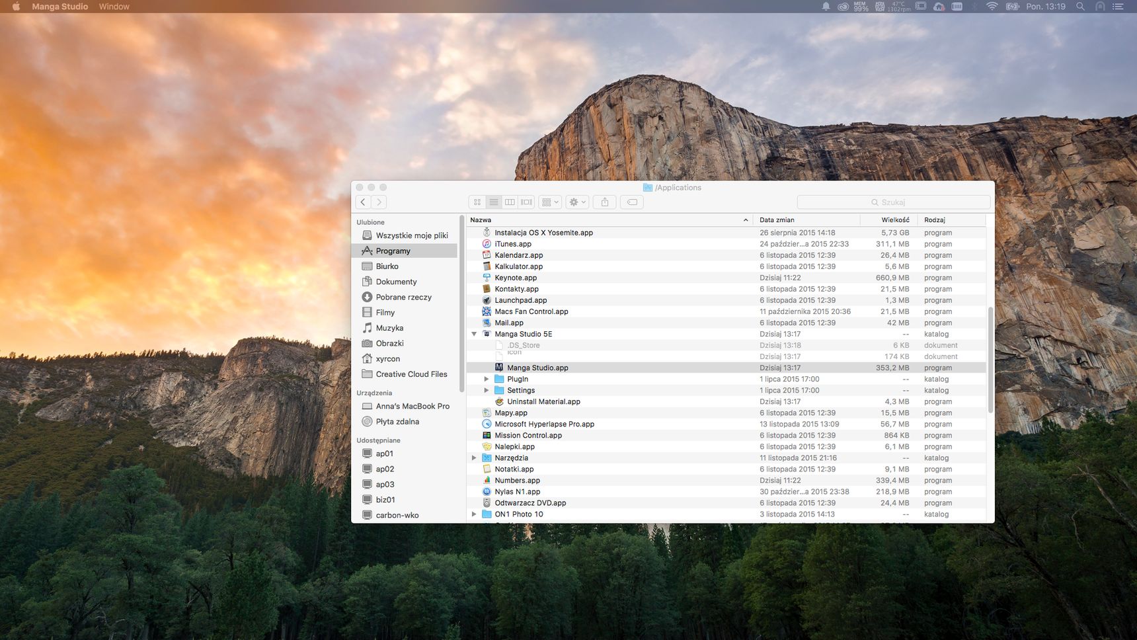1137x640 pixels.
Task: Select Mission Control.app row
Action: pyautogui.click(x=726, y=436)
